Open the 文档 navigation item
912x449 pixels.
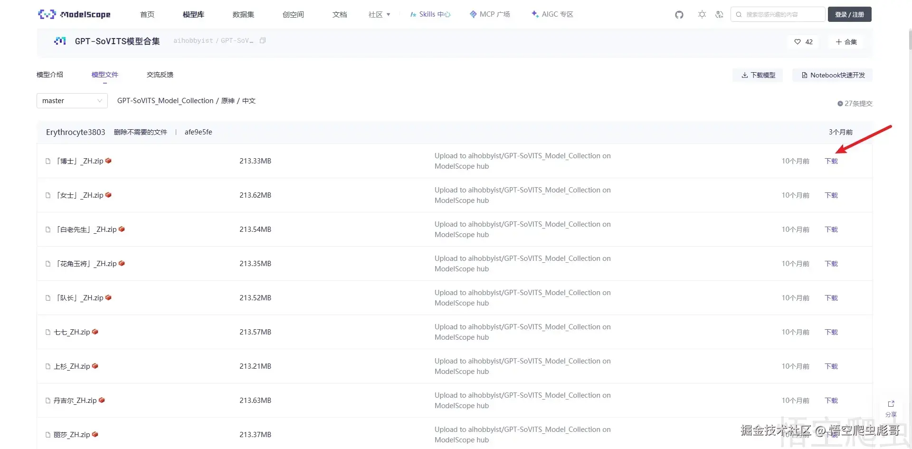[340, 15]
